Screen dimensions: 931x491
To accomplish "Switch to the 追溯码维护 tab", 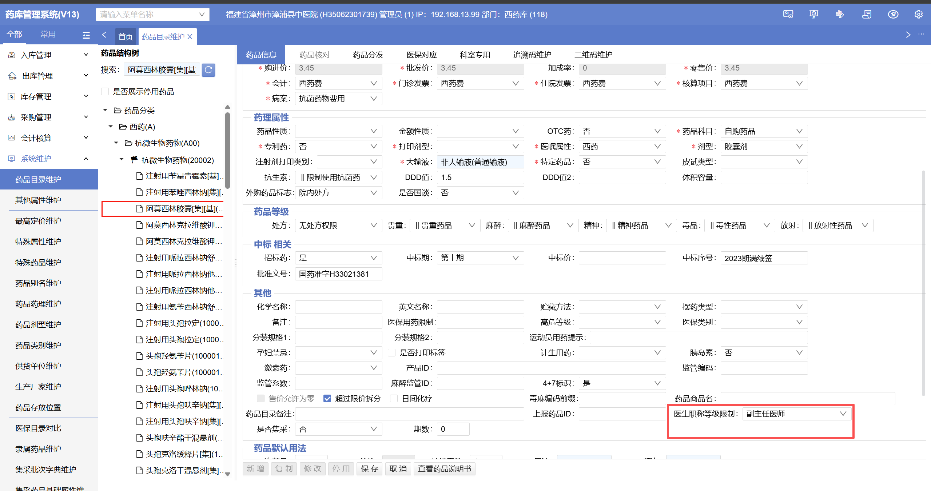I will [532, 55].
